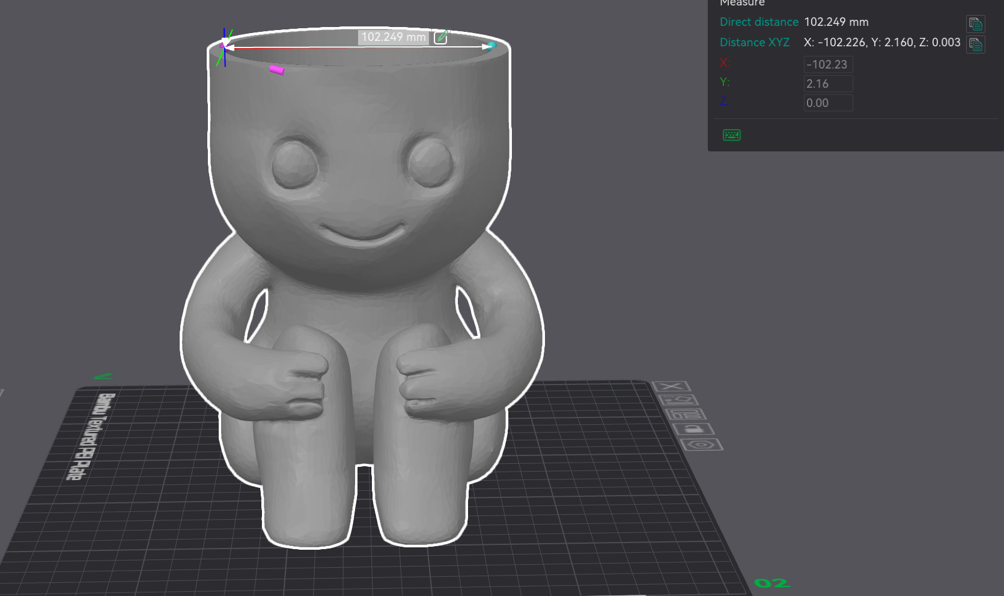Click the 102.249 mm label in viewport
Viewport: 1004px width, 596px height.
click(x=394, y=37)
